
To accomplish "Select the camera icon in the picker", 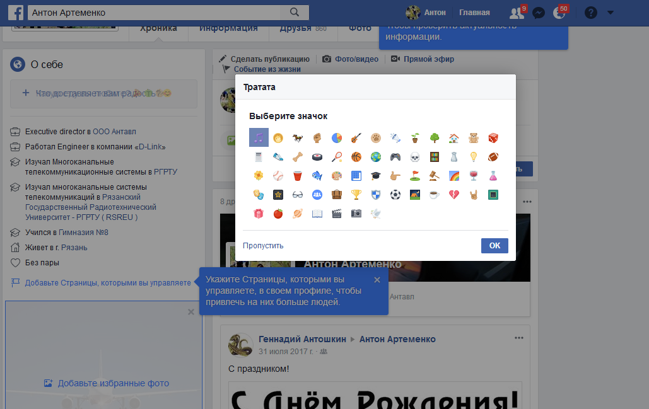I will pos(356,214).
